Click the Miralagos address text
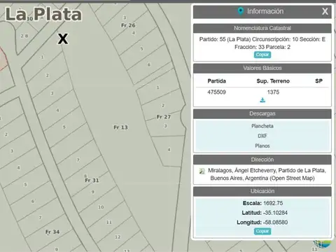 coord(267,174)
